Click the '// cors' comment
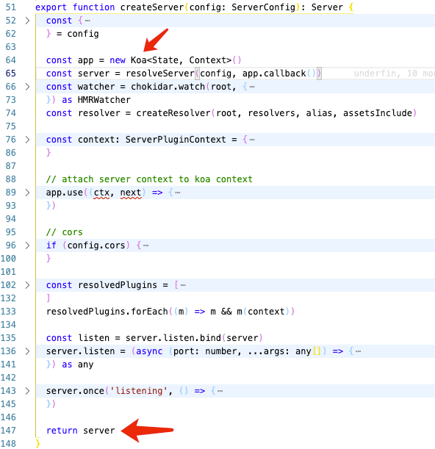This screenshot has width=435, height=449. click(65, 232)
